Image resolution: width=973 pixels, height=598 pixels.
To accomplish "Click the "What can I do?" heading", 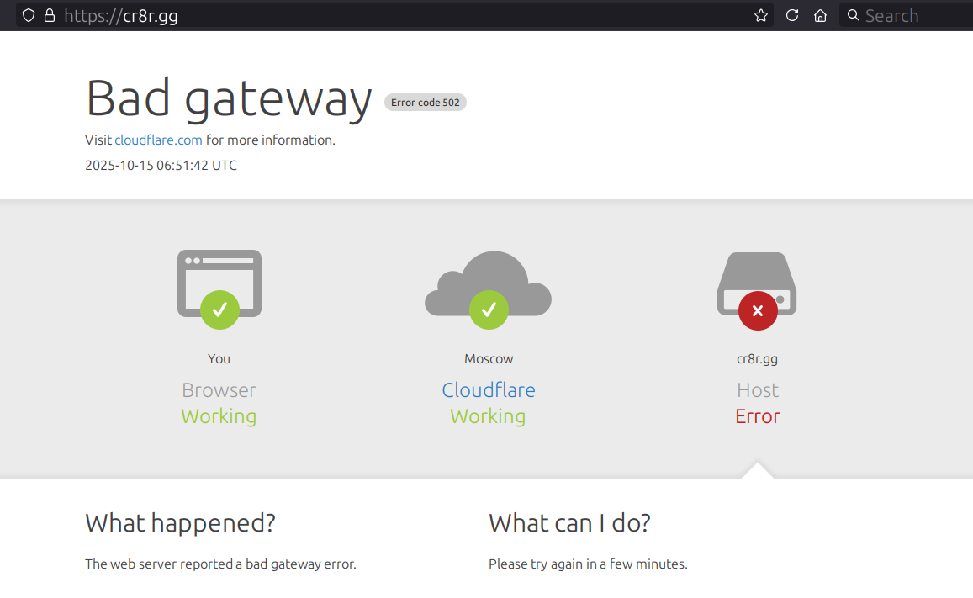I will point(569,523).
